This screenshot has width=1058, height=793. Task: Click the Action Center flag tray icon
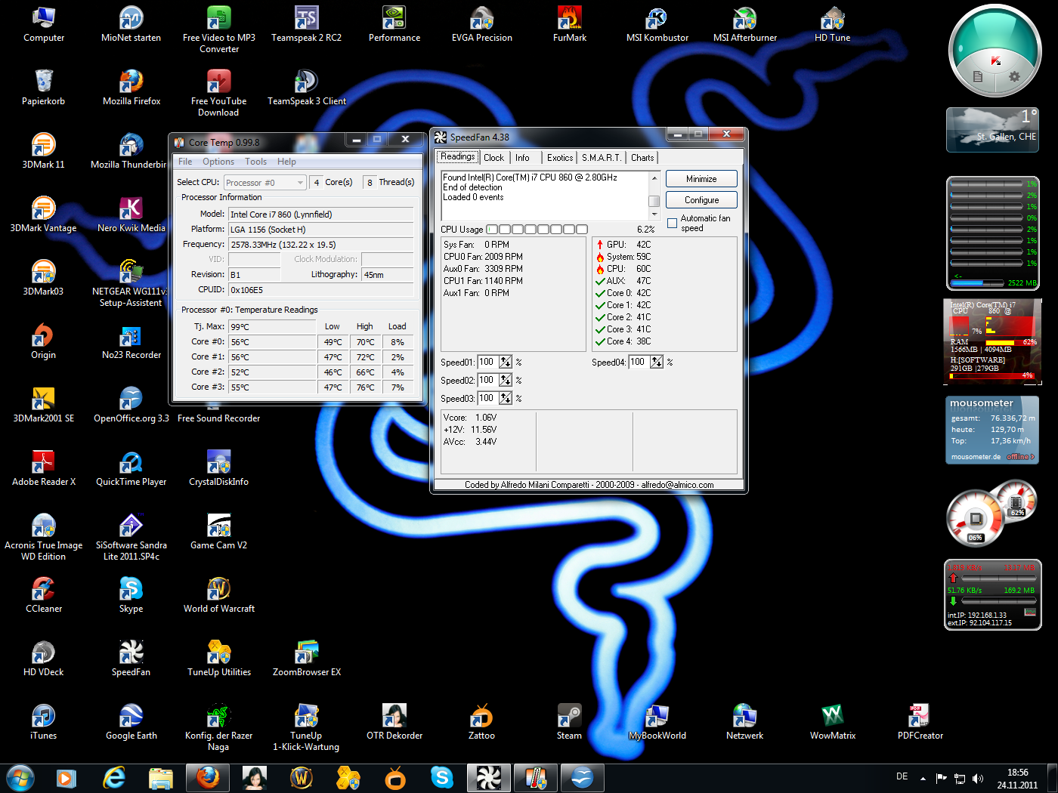(x=941, y=778)
